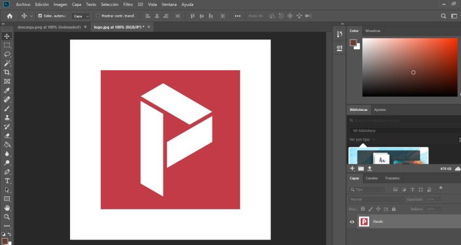Image resolution: width=461 pixels, height=245 pixels.
Task: Align left edges in options bar
Action: point(148,16)
